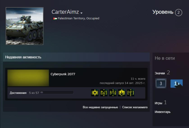Open the first Cyberpunk achievement icon
This screenshot has width=189, height=128.
click(x=95, y=93)
